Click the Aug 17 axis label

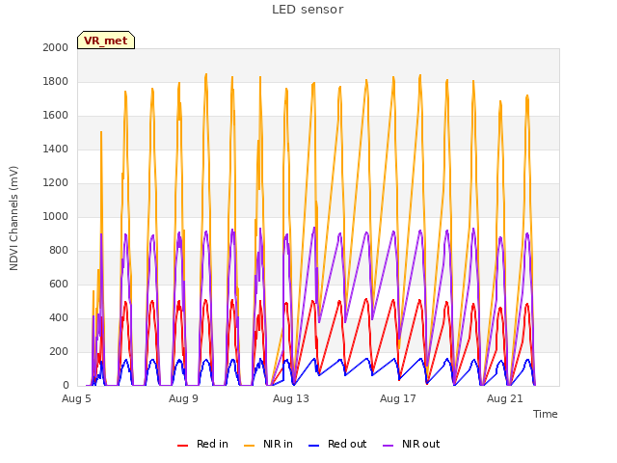398,398
